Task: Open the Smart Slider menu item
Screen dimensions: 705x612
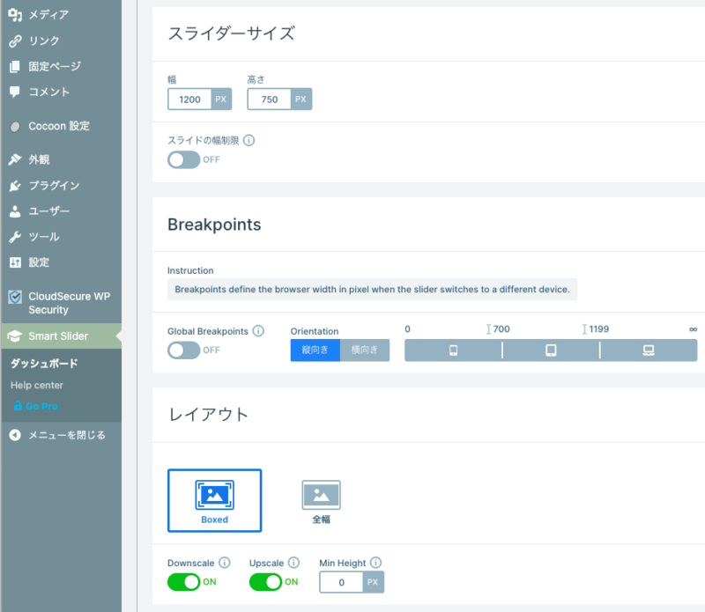Action: click(58, 335)
